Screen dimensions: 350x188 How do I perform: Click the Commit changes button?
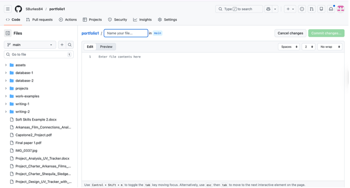(x=326, y=33)
